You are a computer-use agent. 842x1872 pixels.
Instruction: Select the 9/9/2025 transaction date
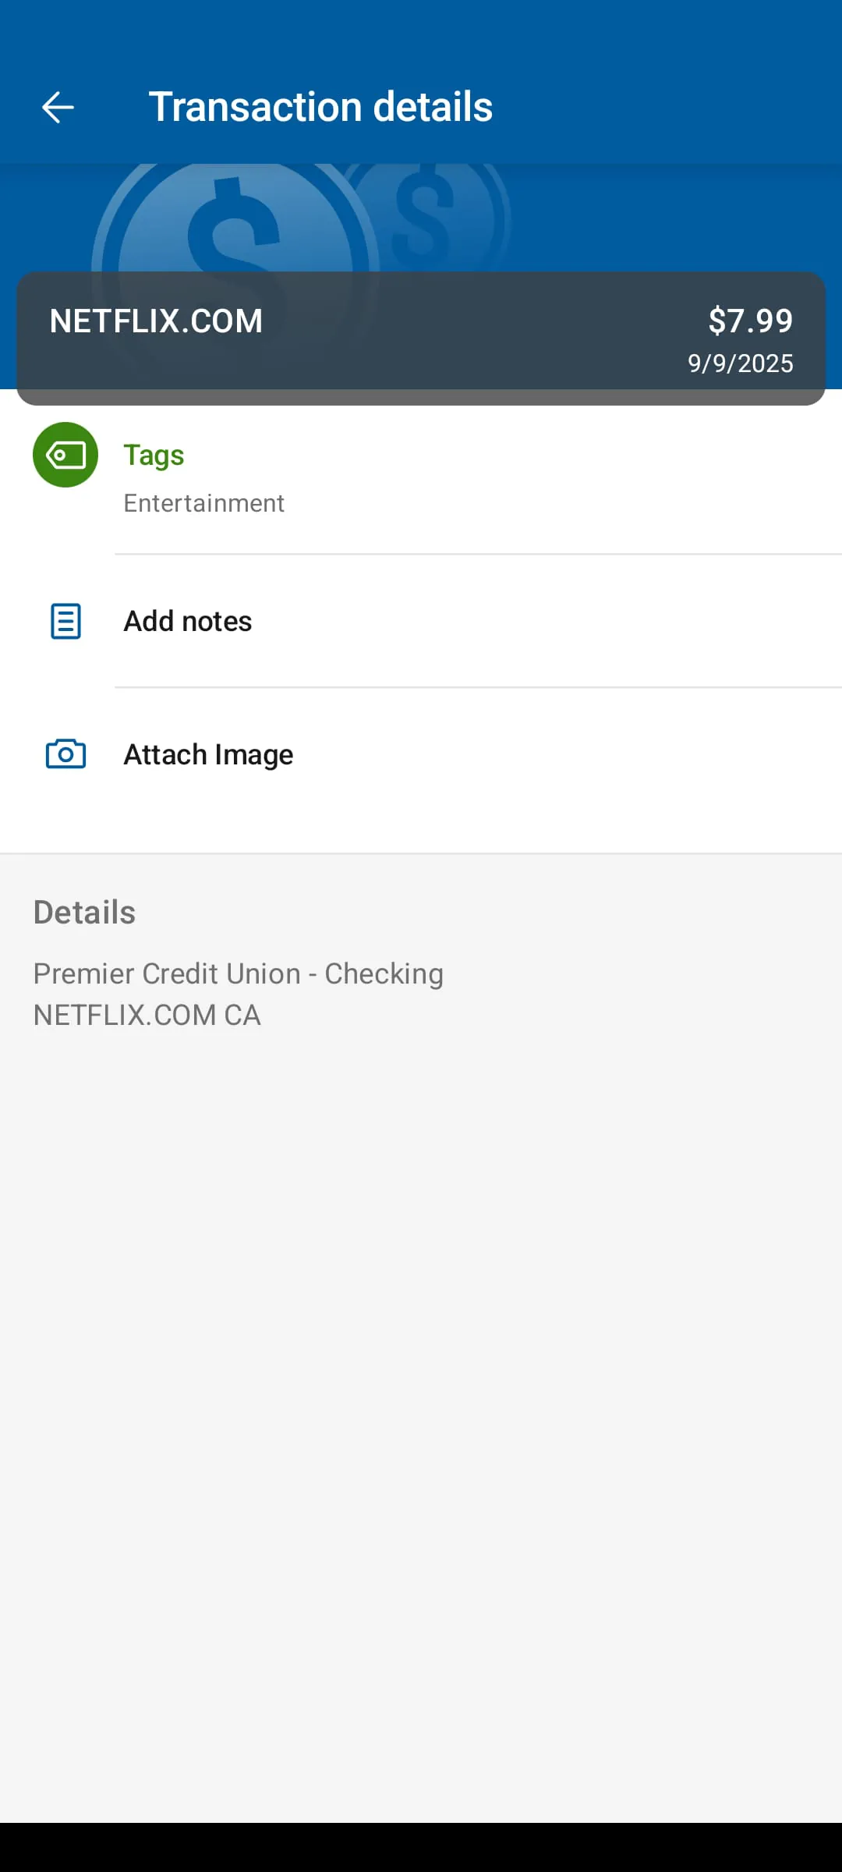coord(739,363)
